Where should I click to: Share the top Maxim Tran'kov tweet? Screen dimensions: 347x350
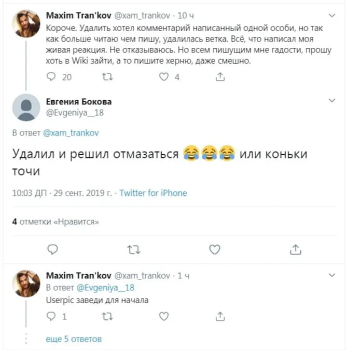(x=220, y=77)
